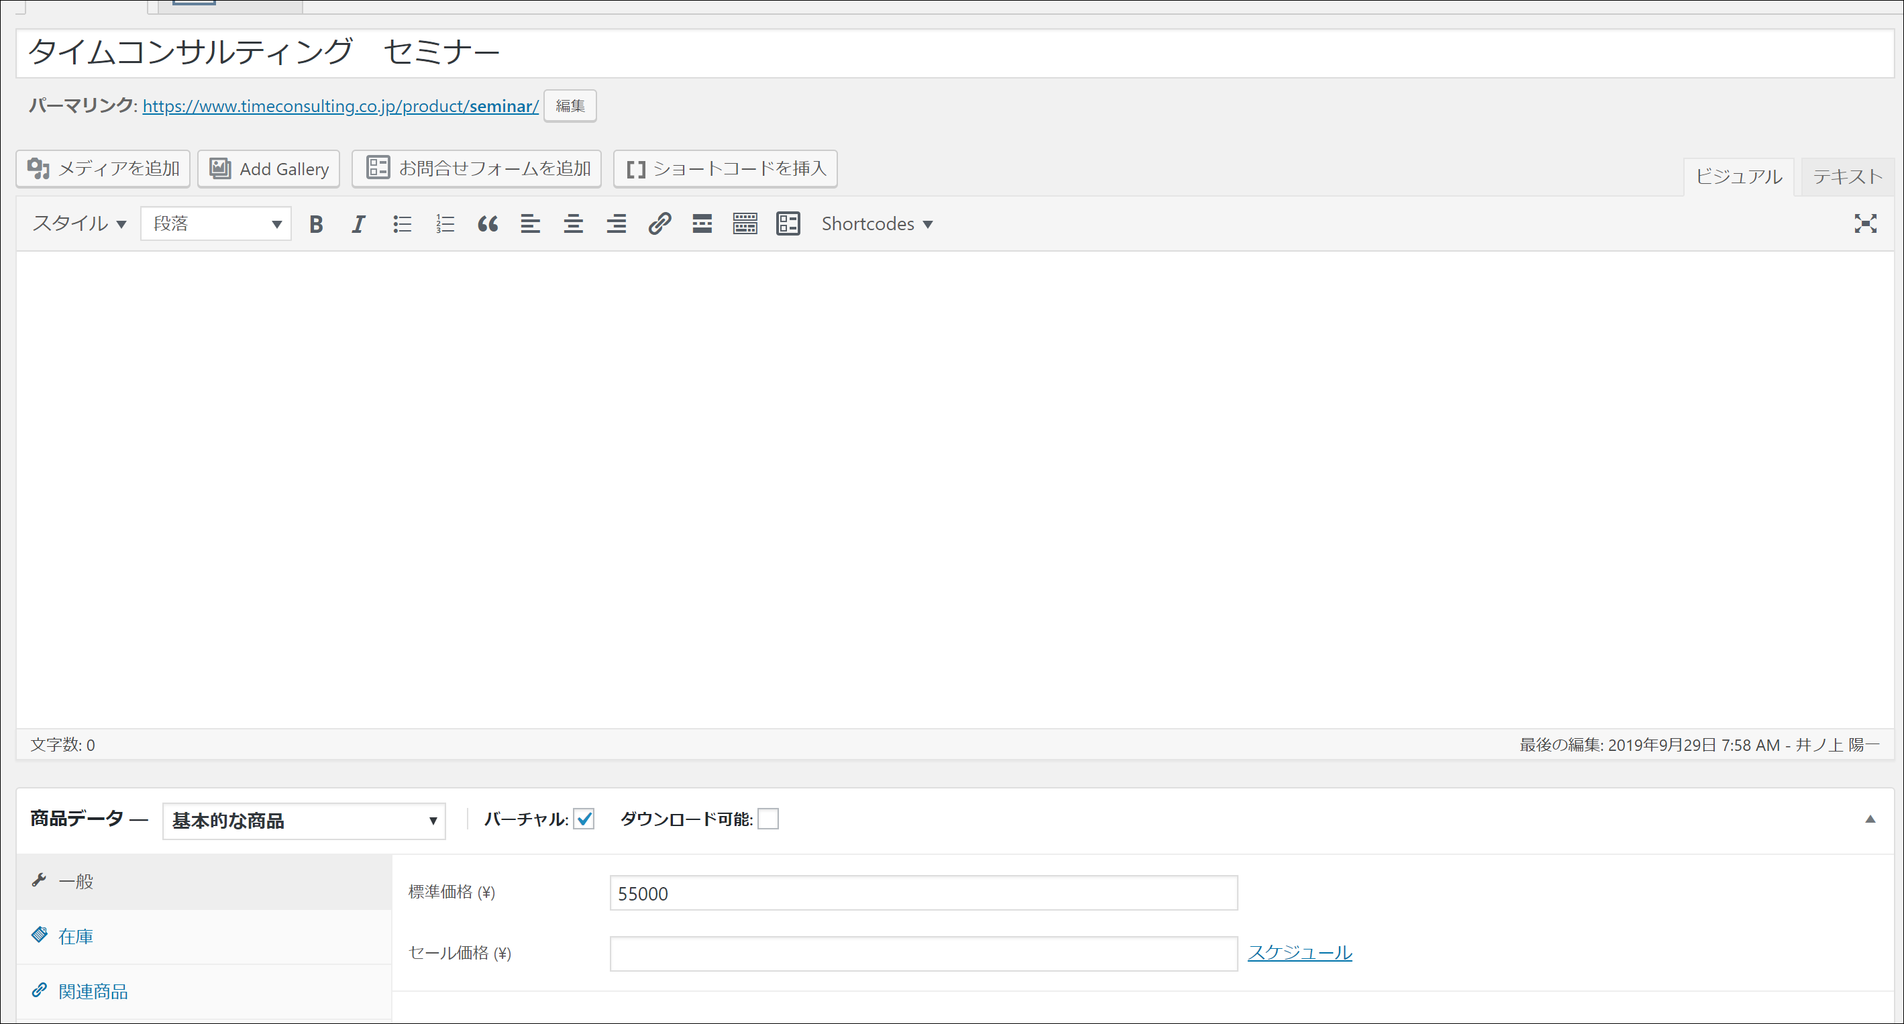Image resolution: width=1904 pixels, height=1024 pixels.
Task: Select the 一般 product data tab
Action: tap(204, 881)
